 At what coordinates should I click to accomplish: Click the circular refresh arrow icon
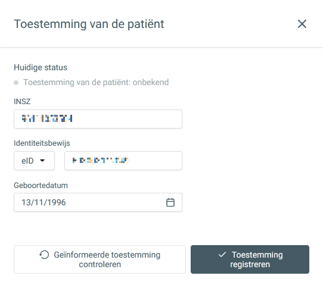click(x=44, y=255)
